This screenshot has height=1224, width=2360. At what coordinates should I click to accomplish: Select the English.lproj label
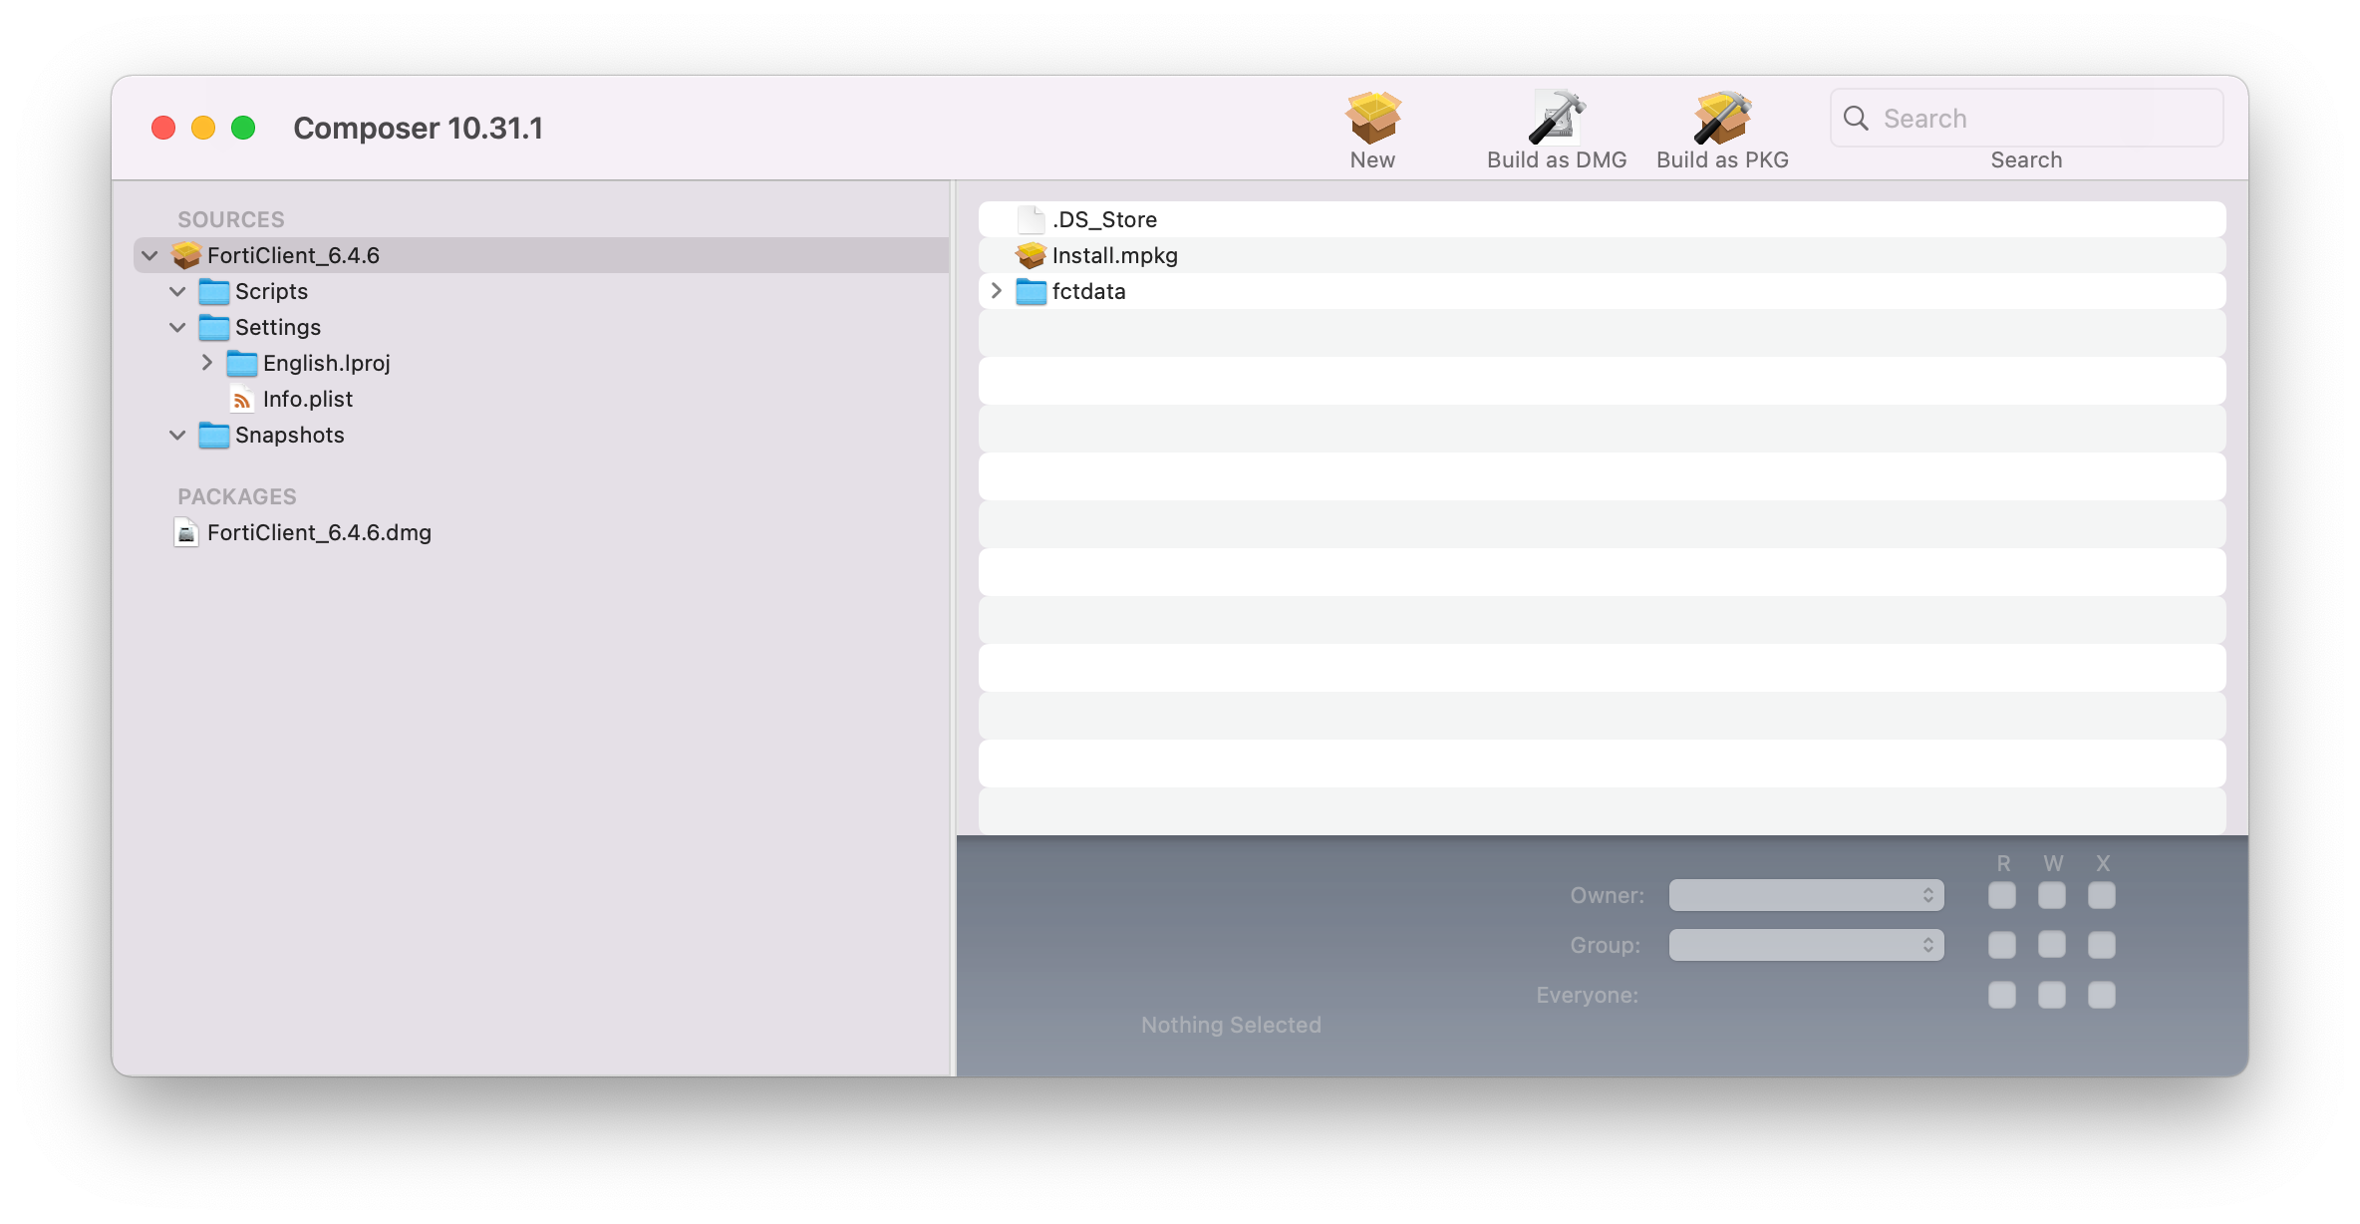coord(327,363)
